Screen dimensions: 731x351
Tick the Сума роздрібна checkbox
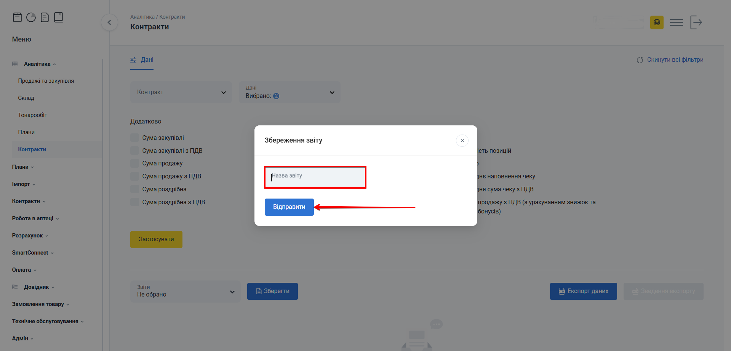coord(134,189)
